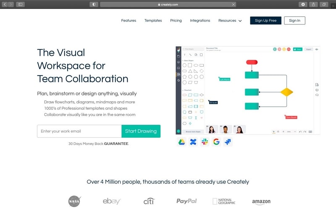Click the Document Title text in editor
The image size is (336, 210).
[212, 48]
